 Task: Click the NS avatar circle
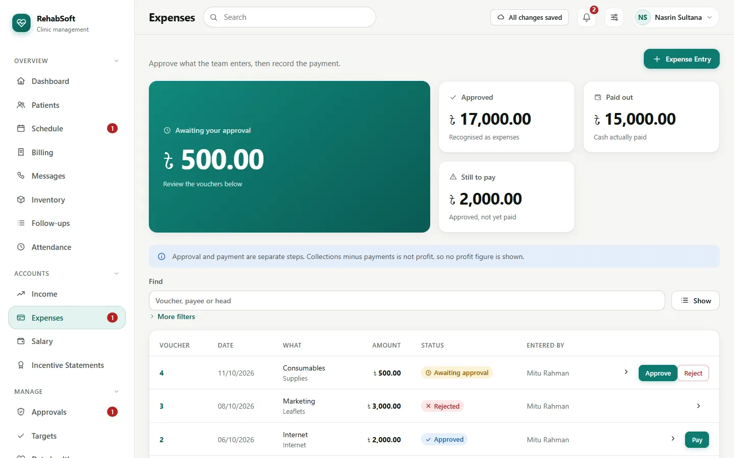(643, 17)
